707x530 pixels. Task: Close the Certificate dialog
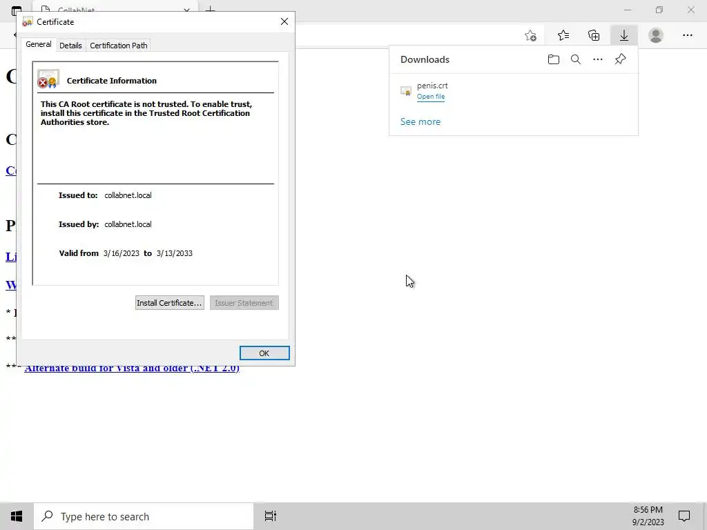tap(284, 21)
